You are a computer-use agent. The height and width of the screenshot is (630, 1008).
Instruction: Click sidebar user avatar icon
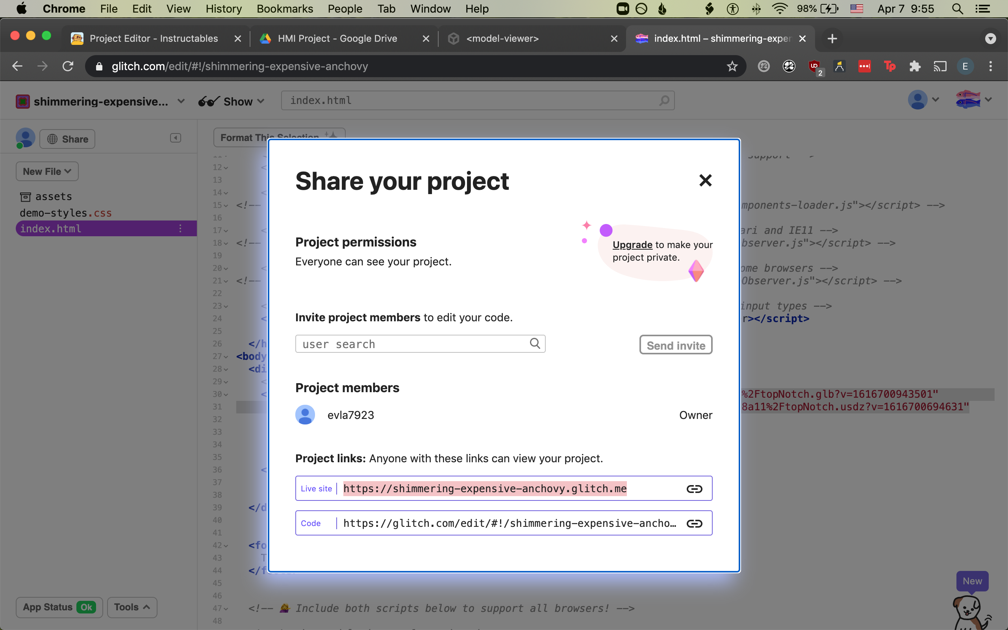pos(26,138)
